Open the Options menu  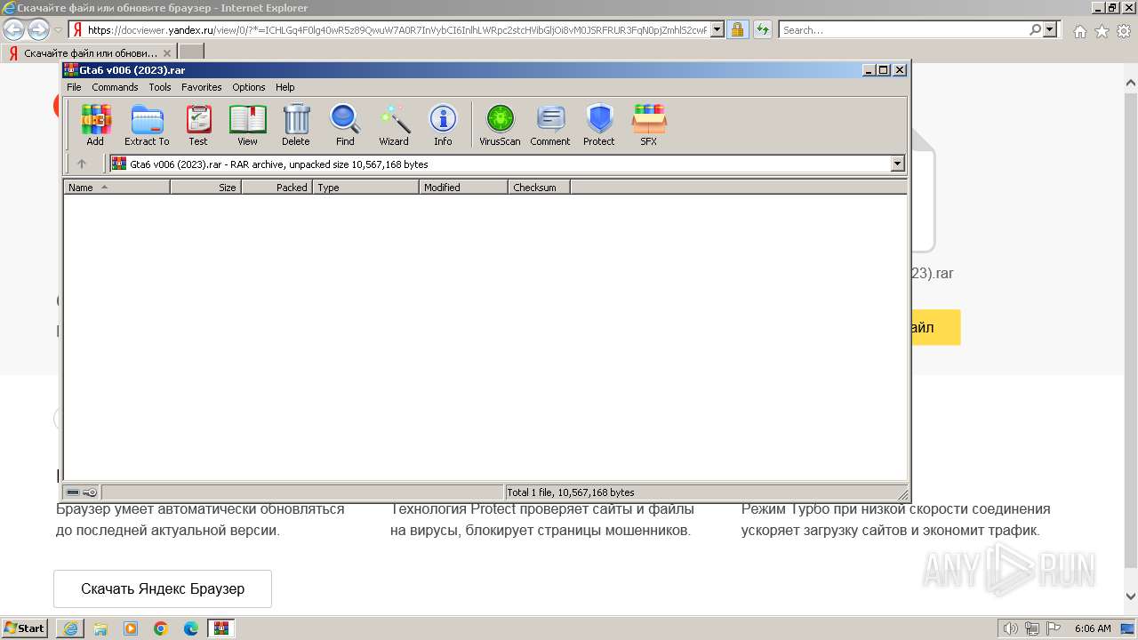[249, 87]
